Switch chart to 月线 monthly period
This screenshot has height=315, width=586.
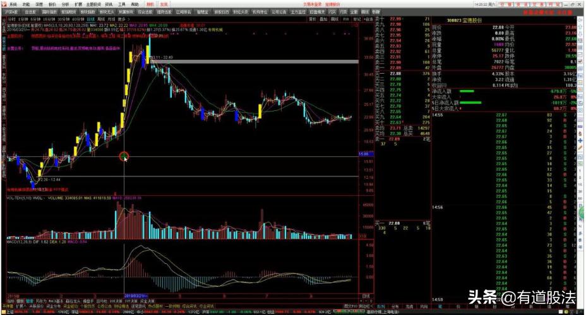click(x=111, y=19)
